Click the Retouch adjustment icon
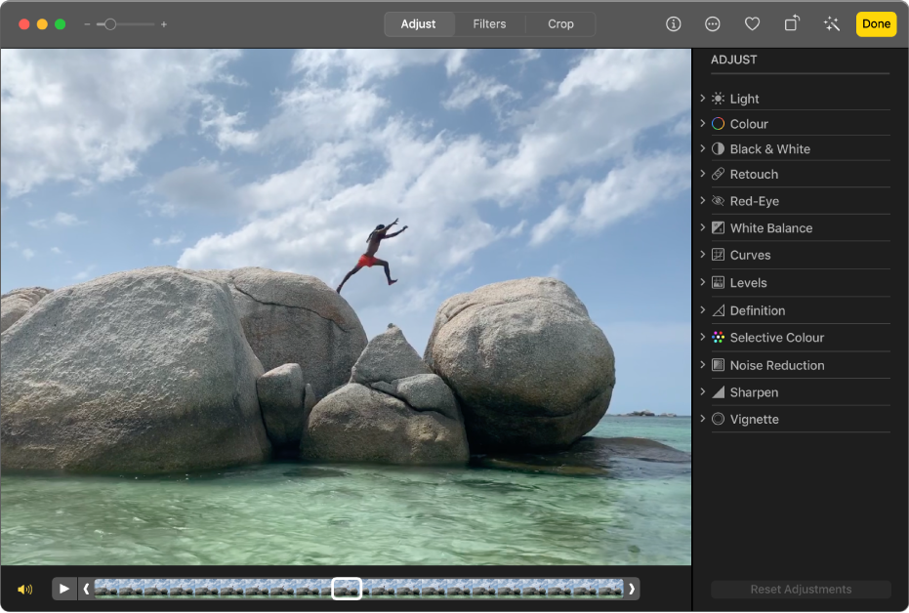This screenshot has width=909, height=613. tap(719, 174)
